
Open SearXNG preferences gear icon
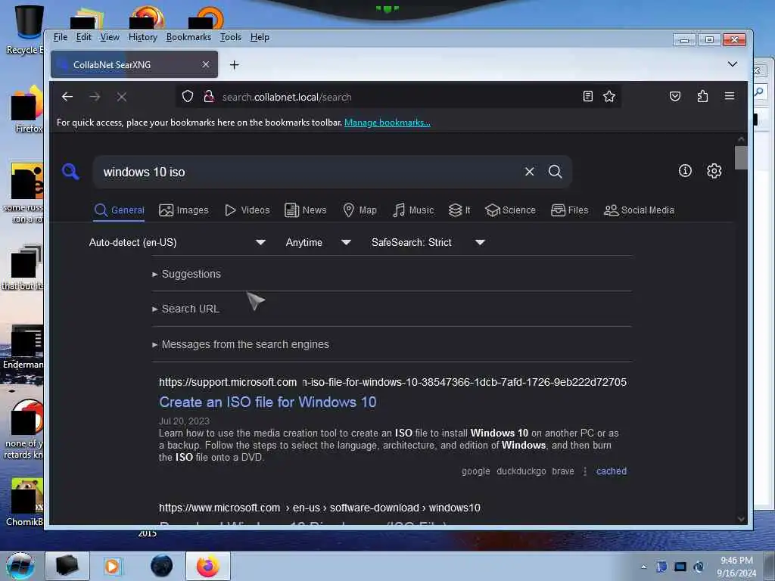pyautogui.click(x=714, y=171)
